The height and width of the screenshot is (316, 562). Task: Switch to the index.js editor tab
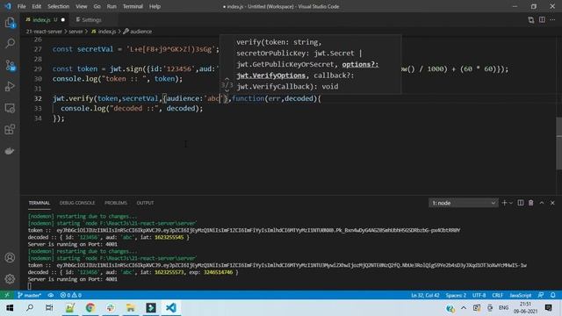pos(45,20)
